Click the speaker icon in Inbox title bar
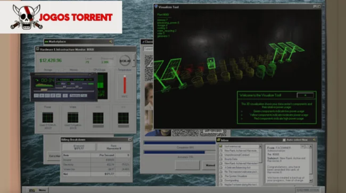The height and width of the screenshot is (193, 346). (x=314, y=140)
